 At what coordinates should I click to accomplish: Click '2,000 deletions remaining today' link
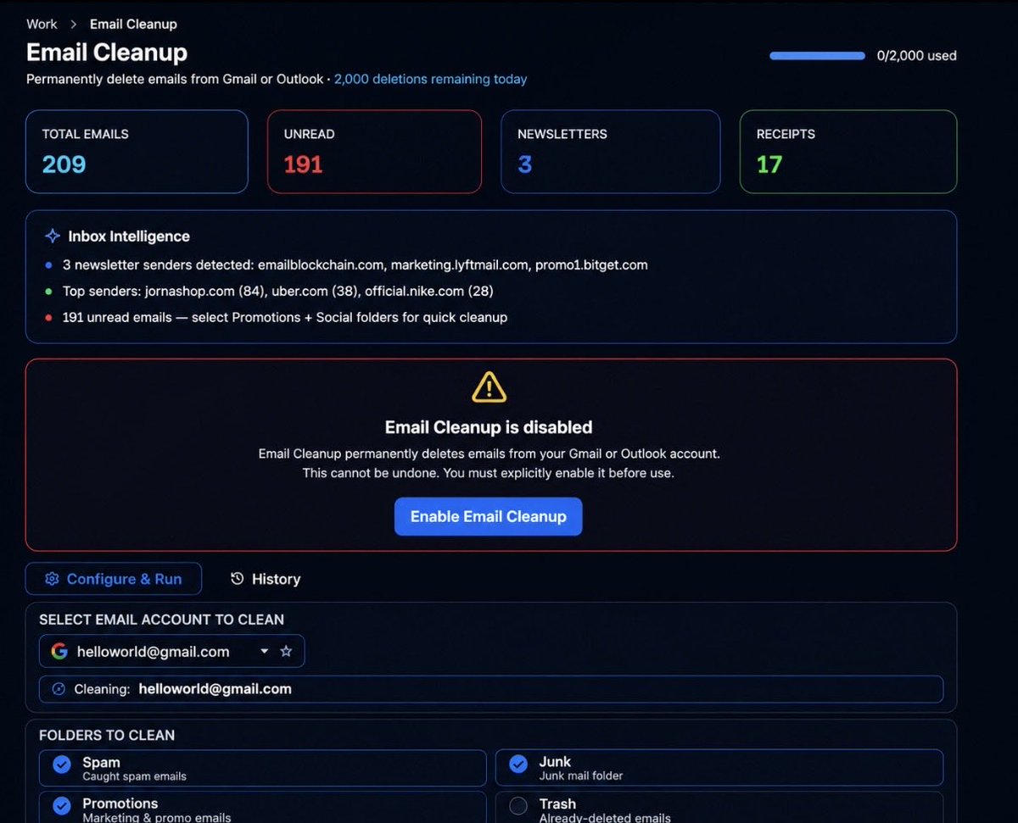coord(430,79)
